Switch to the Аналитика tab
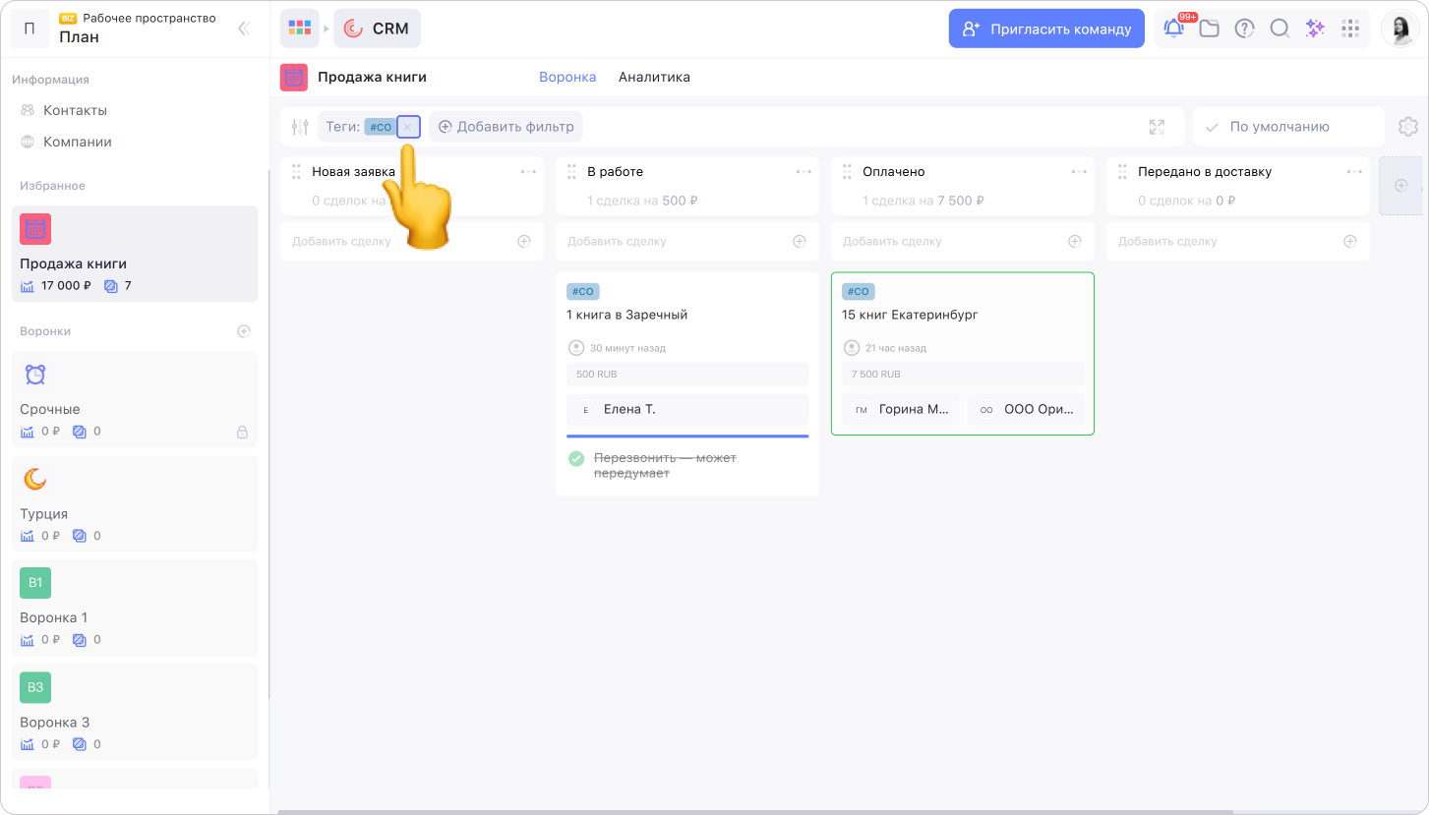The width and height of the screenshot is (1429, 815). point(654,77)
